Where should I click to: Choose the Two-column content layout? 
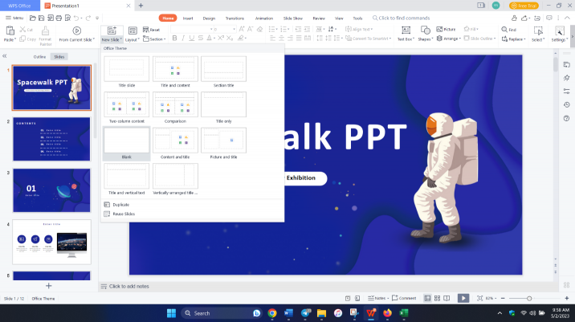tap(126, 104)
